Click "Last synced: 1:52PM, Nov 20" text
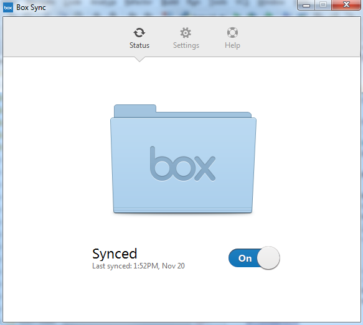Screen dimensions: 363x325 tap(138, 266)
